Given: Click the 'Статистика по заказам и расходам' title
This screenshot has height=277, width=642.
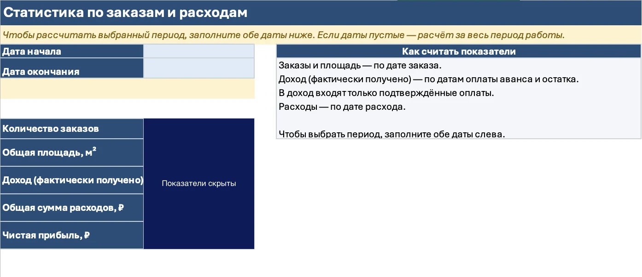Looking at the screenshot, I should pos(125,13).
